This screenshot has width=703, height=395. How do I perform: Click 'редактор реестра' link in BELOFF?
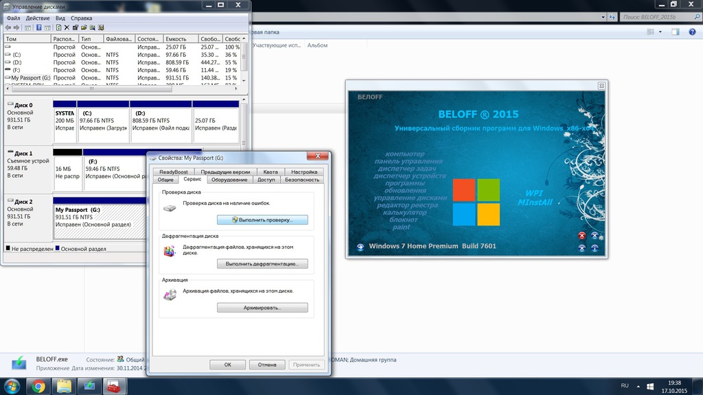coord(407,205)
